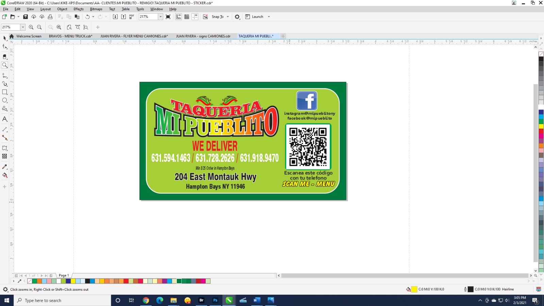The image size is (544, 306).
Task: Click the Export icon in toolbar
Action: pyautogui.click(x=123, y=17)
